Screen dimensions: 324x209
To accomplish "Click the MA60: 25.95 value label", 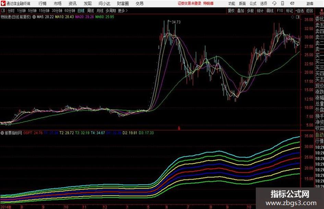I will [x=105, y=17].
